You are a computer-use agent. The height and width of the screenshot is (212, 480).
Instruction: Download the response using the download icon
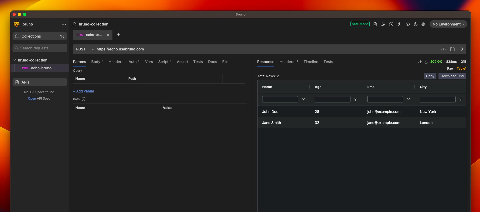click(426, 62)
